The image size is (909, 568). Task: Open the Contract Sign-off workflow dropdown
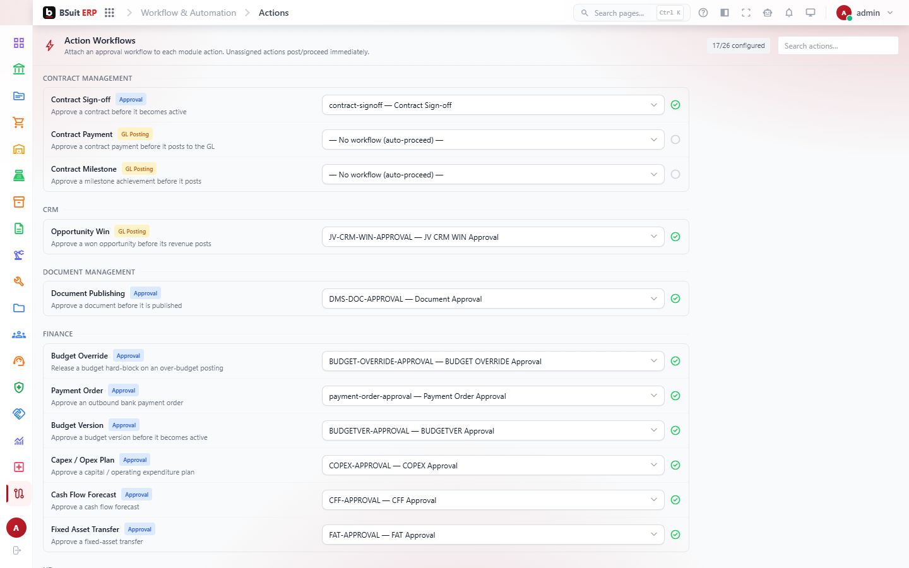pyautogui.click(x=493, y=105)
